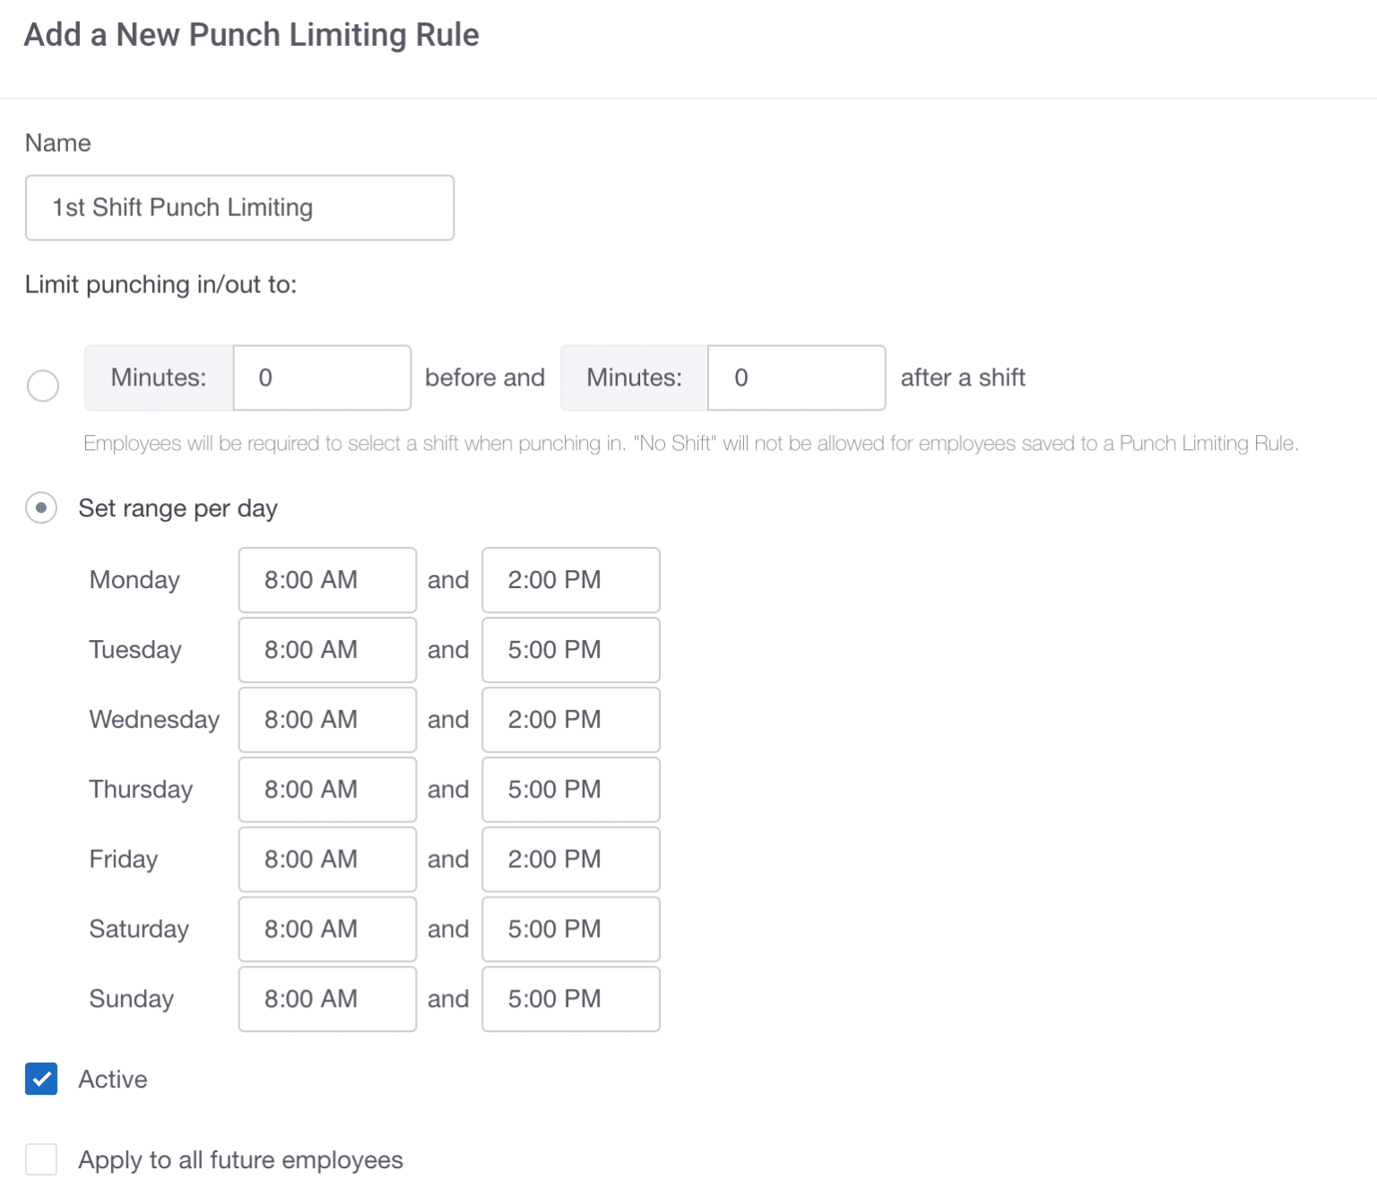Select Friday's start time field

(326, 859)
